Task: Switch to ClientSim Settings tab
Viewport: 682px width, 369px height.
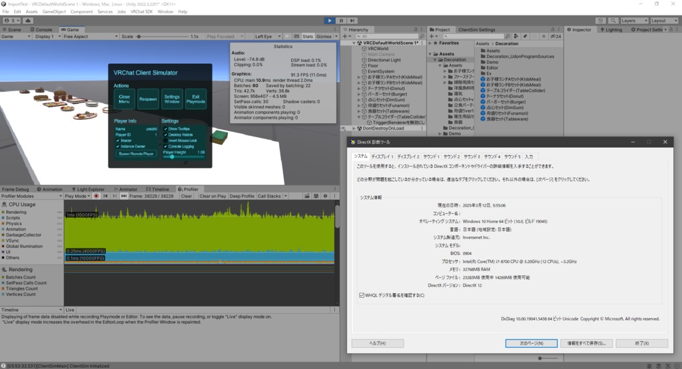Action: [x=477, y=29]
